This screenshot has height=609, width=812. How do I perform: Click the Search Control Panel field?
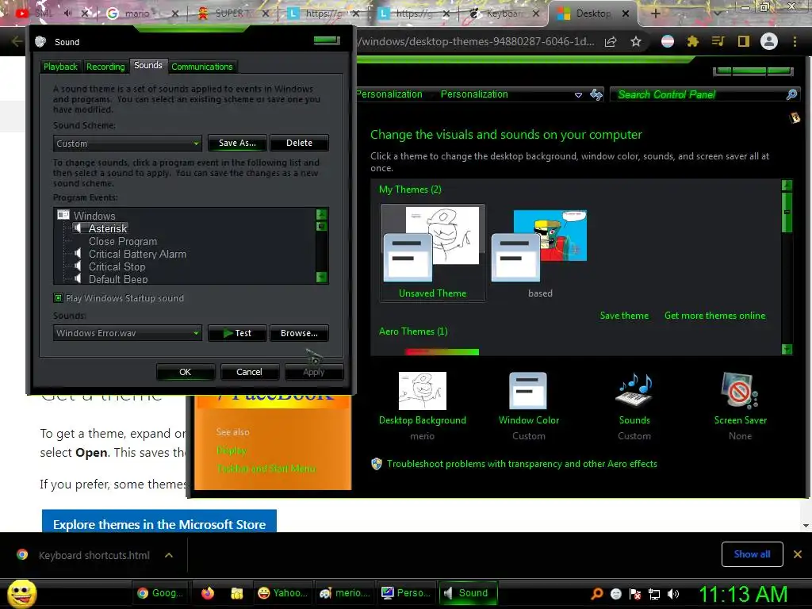point(699,94)
